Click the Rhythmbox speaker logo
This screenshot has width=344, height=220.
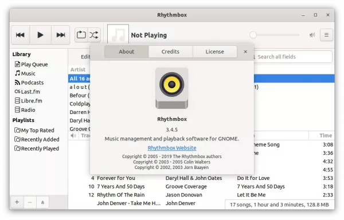pos(172,88)
